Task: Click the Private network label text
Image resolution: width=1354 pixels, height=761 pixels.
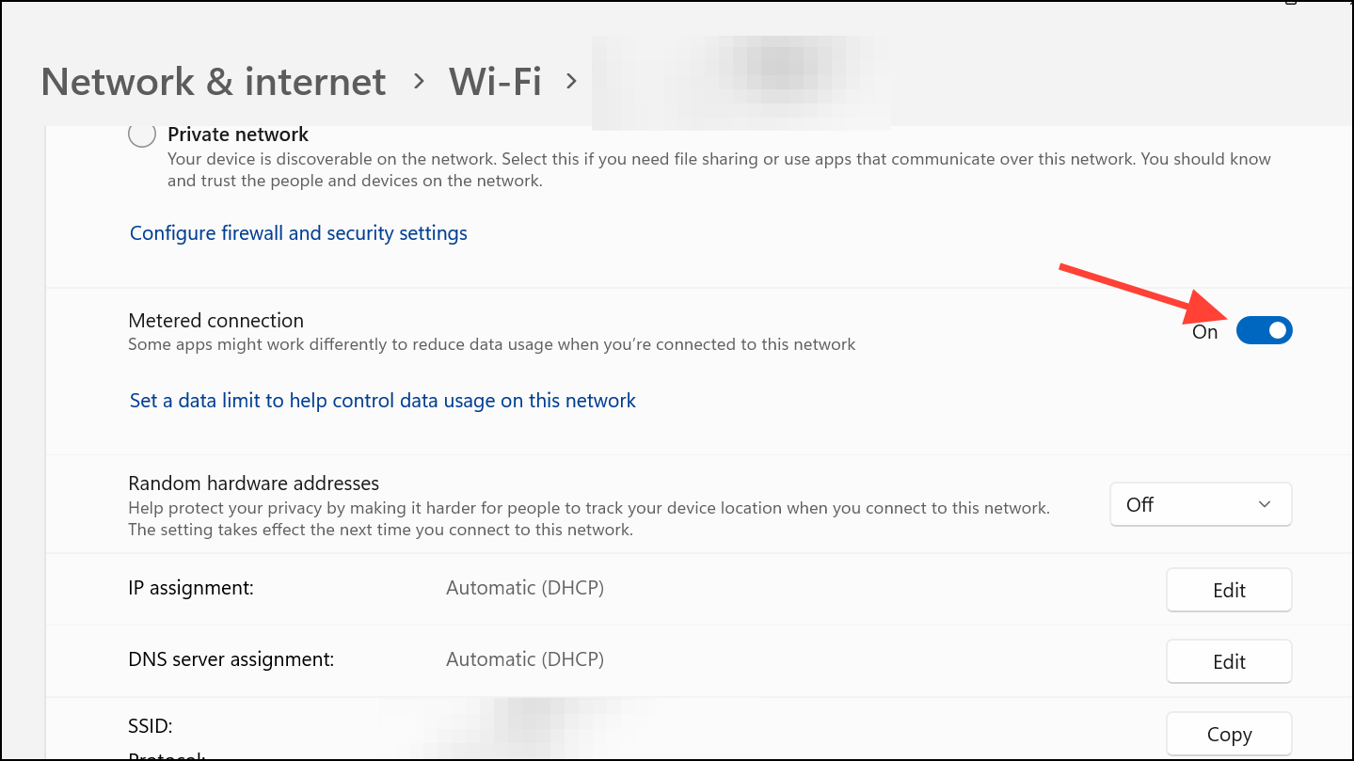Action: point(238,135)
